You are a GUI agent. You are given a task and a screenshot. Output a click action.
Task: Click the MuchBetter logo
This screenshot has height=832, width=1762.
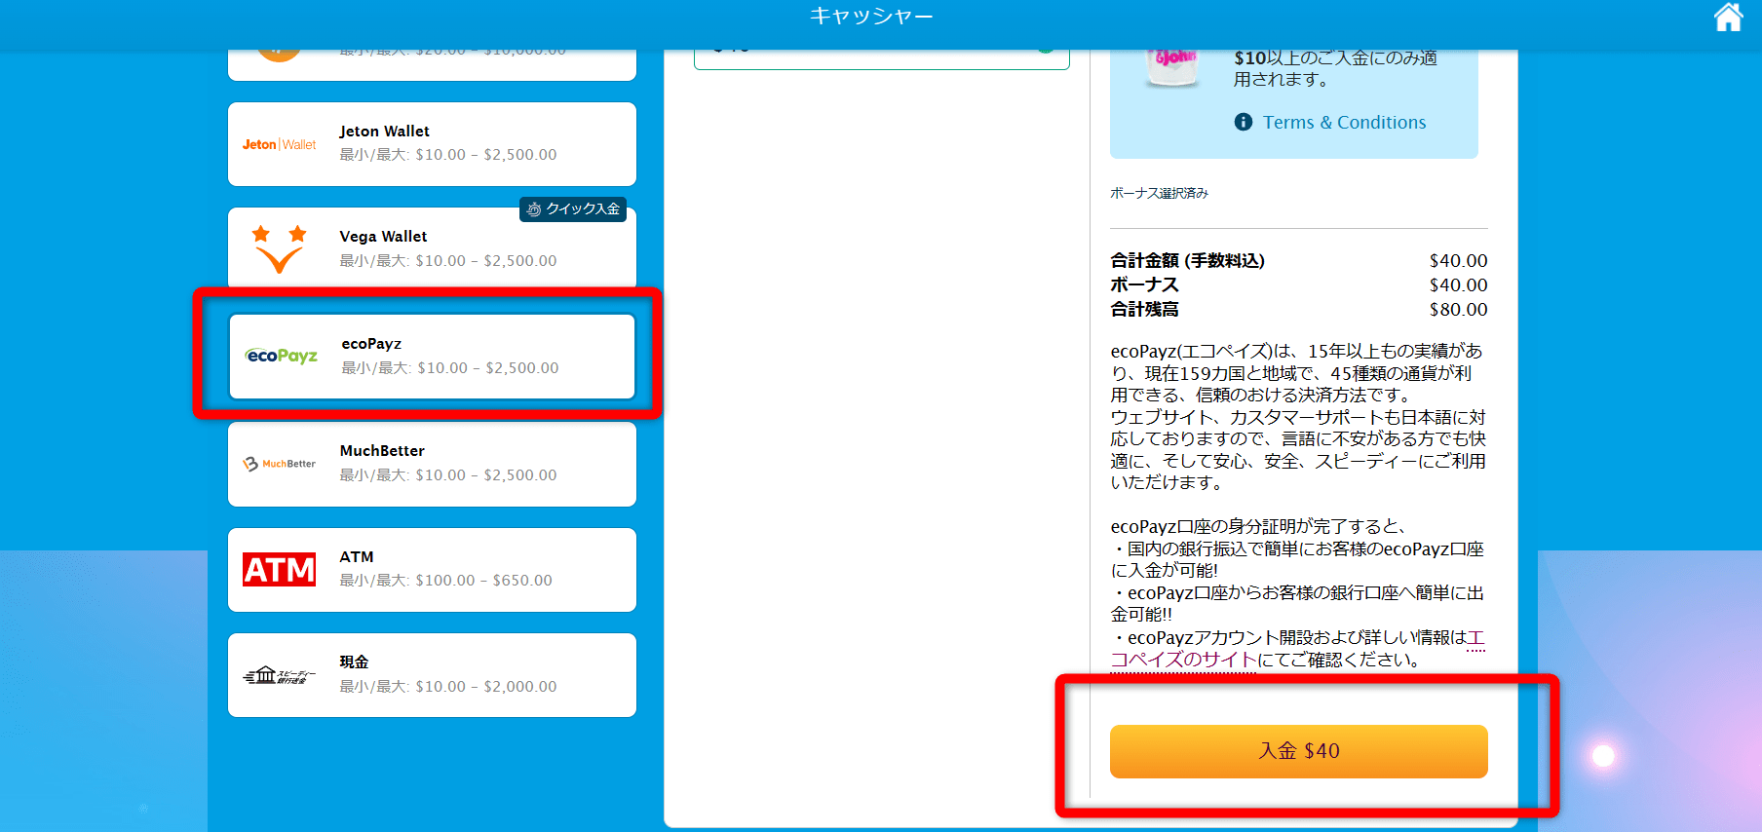click(x=280, y=464)
